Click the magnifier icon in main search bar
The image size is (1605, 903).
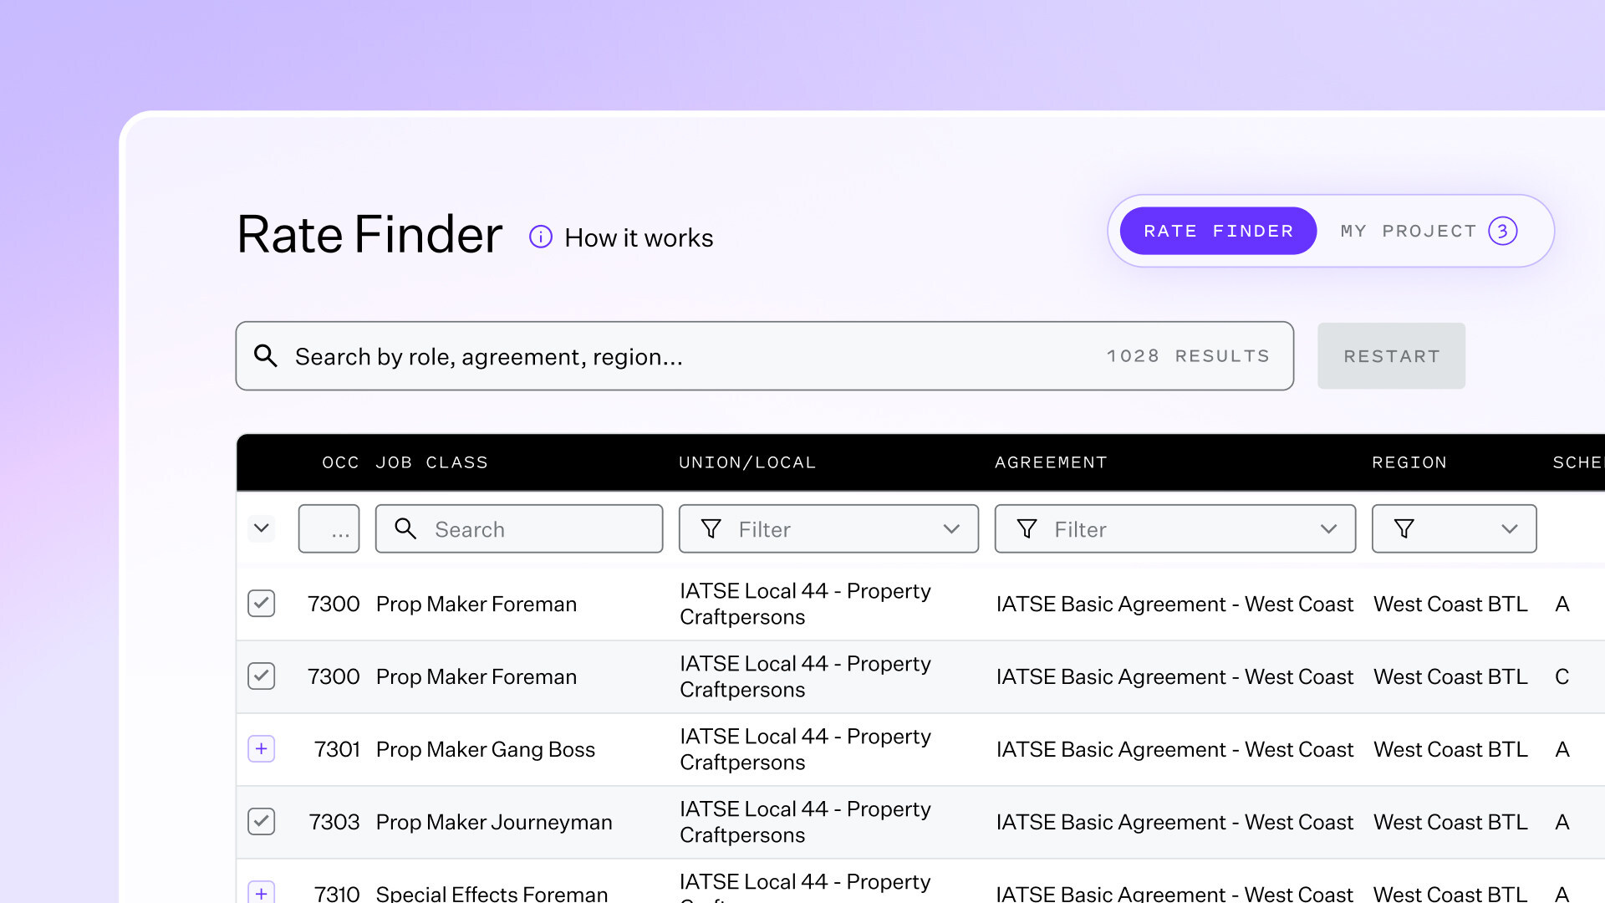266,356
